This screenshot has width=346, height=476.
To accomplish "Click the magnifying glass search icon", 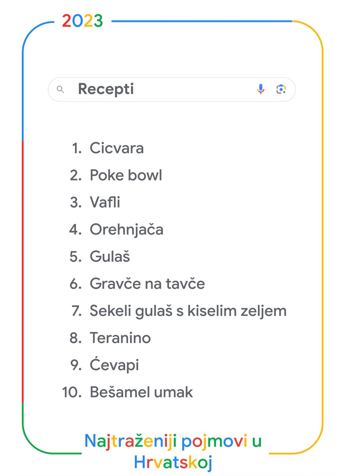I will [x=60, y=89].
